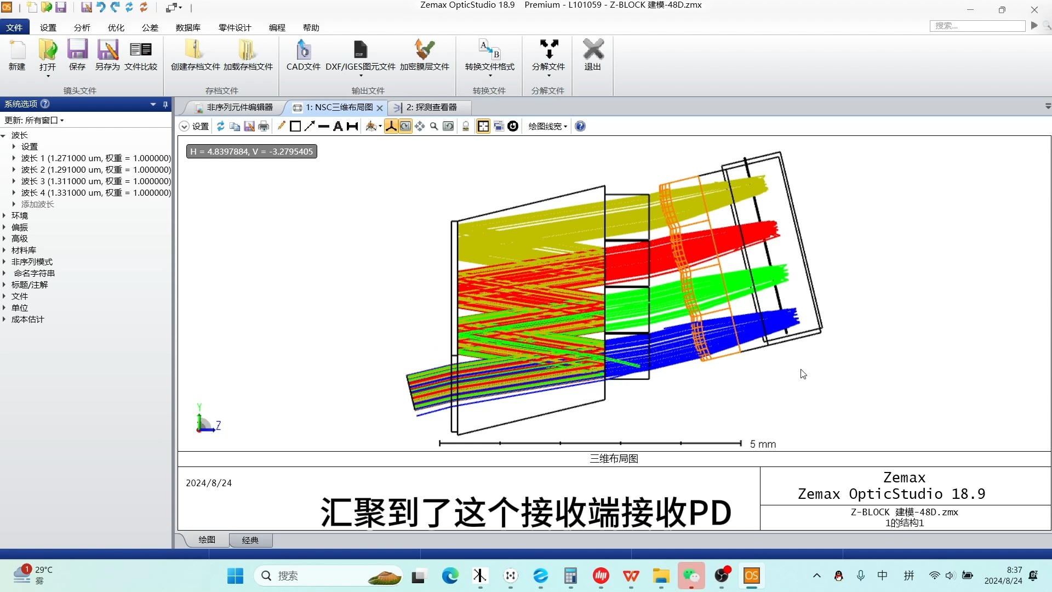Click 添加波长 link in tree
The width and height of the screenshot is (1052, 592).
(x=37, y=204)
